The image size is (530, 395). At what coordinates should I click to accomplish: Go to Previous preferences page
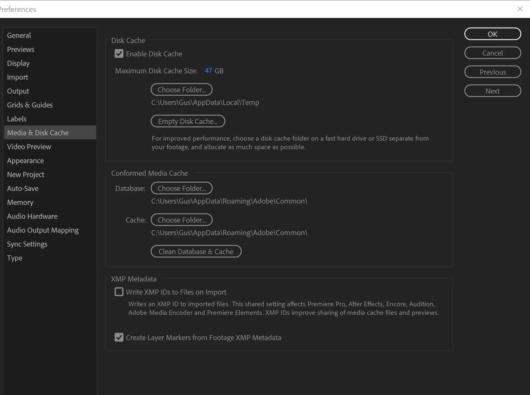click(x=492, y=72)
